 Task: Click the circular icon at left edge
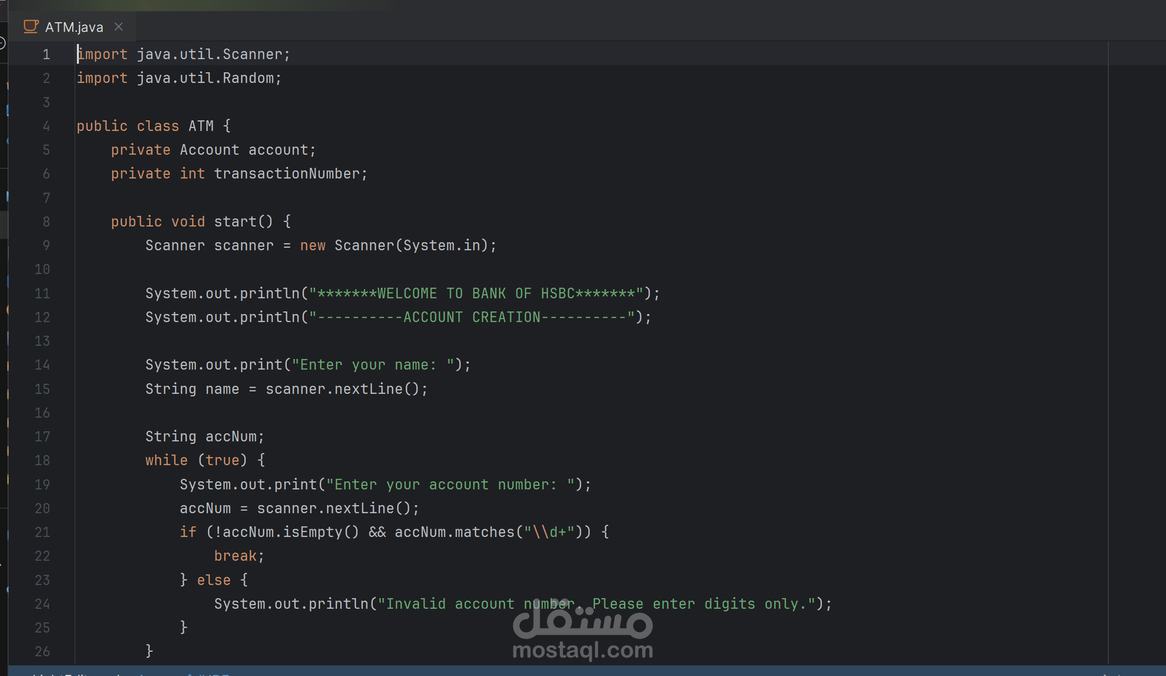[x=2, y=44]
